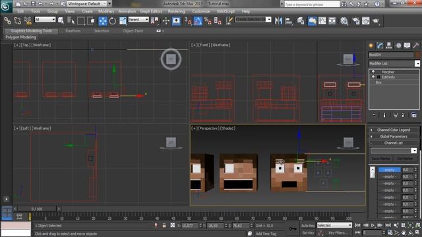The image size is (422, 237).
Task: Click the X coordinate input field
Action: point(189,225)
